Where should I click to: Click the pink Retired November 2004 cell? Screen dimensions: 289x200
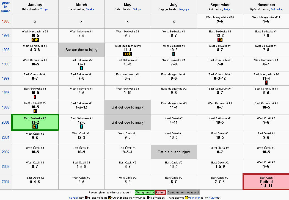click(266, 182)
